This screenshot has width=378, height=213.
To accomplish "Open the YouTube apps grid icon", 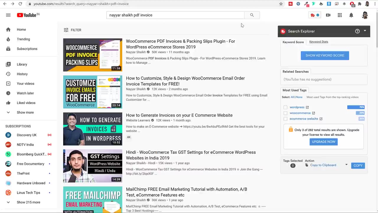I will pos(340,15).
